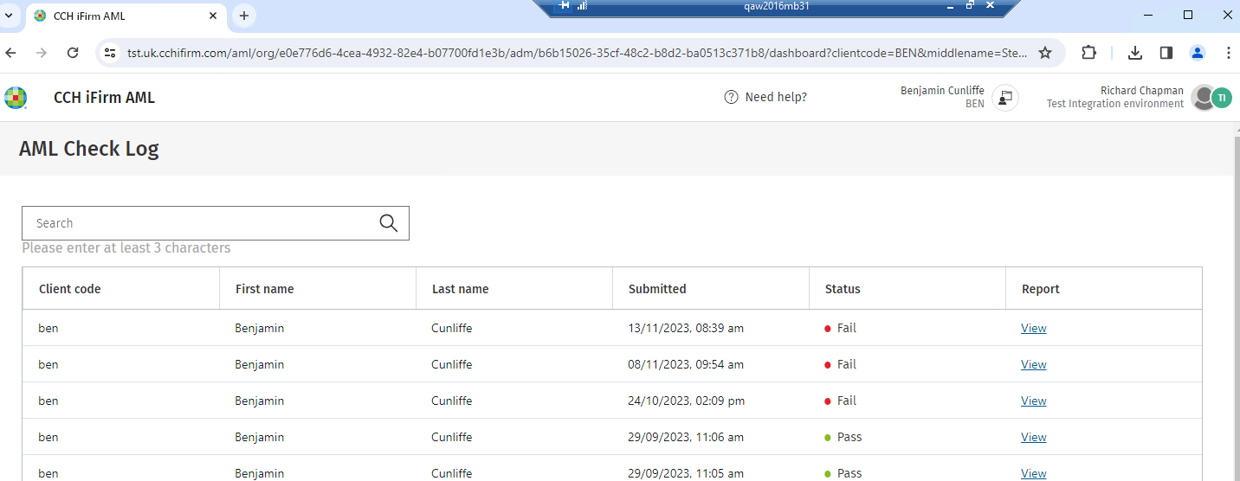Open the browser extensions puzzle icon
This screenshot has width=1240, height=481.
point(1089,53)
